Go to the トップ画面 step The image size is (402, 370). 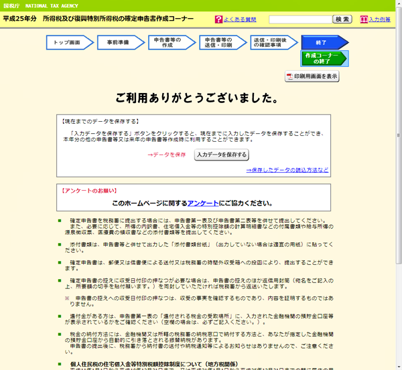tap(70, 43)
